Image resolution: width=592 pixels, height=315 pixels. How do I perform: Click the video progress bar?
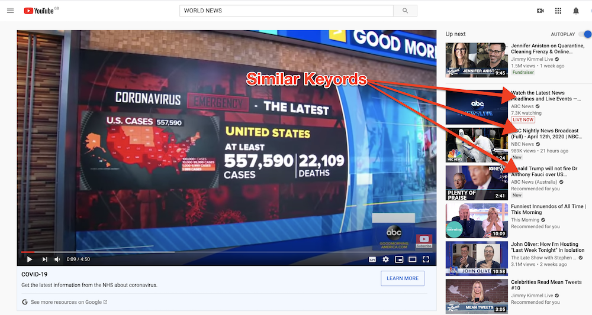pos(227,252)
